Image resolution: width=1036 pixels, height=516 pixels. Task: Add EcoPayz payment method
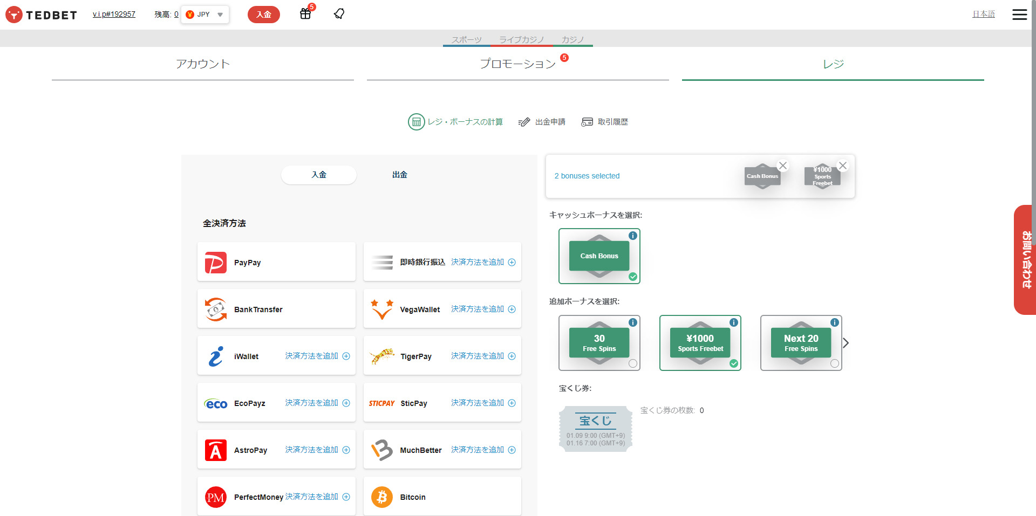click(x=318, y=403)
